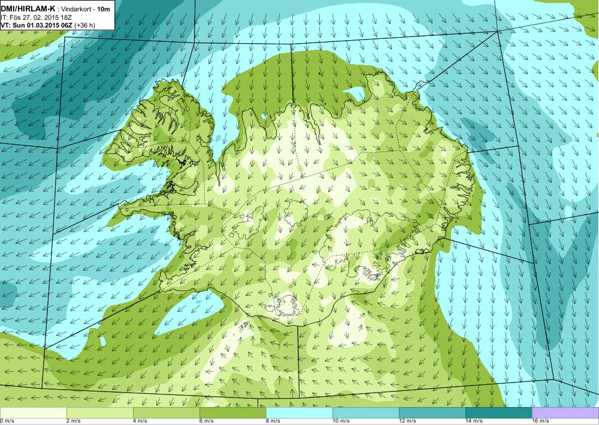Click the 12–14 m/s teal legend swatch
Screen dimensions: 599x425
click(432, 413)
